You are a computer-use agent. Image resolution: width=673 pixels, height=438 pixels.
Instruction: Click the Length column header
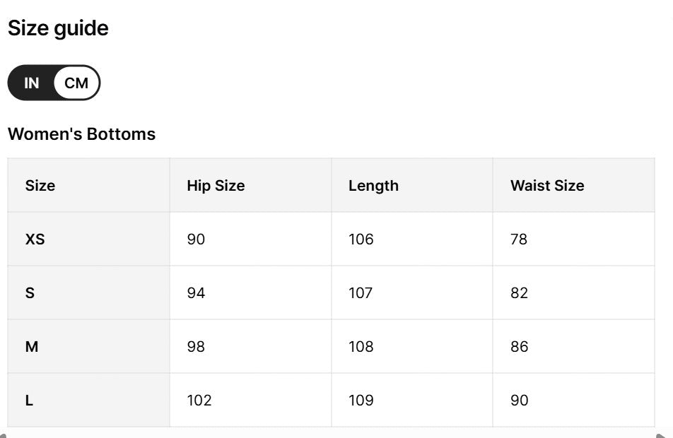click(373, 186)
